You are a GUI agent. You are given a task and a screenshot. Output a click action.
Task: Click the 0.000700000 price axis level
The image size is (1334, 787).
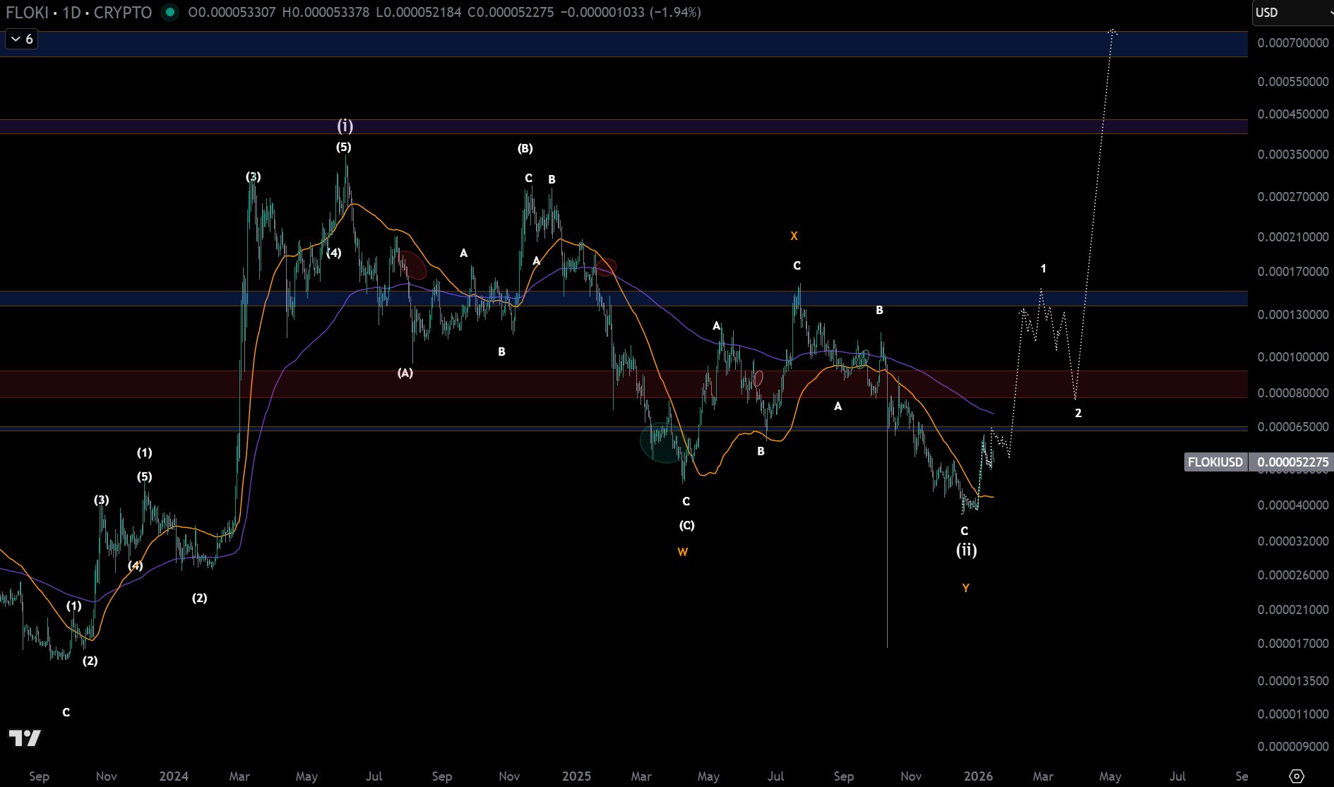click(1292, 43)
